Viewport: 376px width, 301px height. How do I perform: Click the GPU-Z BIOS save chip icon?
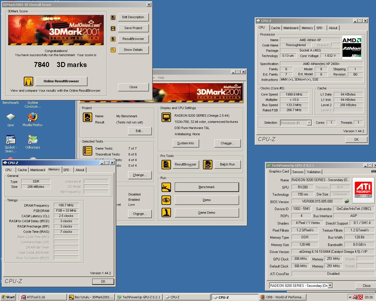tap(347, 201)
